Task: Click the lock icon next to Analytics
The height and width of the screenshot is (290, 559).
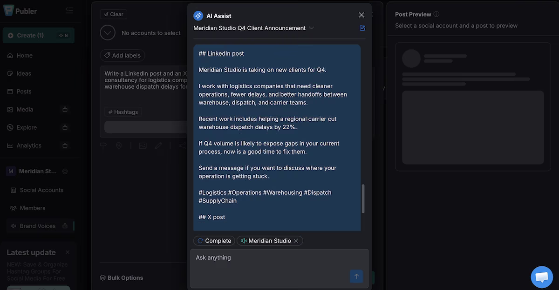Action: tap(65, 145)
